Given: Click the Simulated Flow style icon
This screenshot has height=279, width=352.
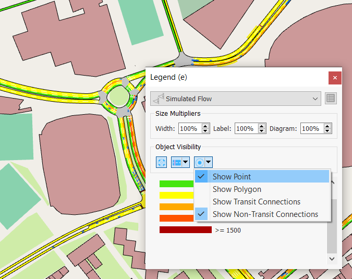Looking at the screenshot, I should [x=159, y=99].
